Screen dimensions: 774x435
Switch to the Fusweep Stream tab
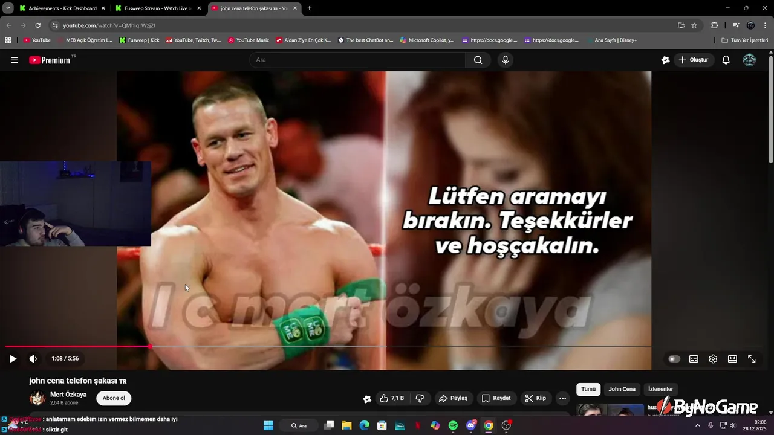[157, 8]
